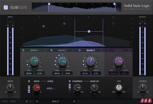This screenshot has height=104, width=153.
Task: Click the Band 2 gain knob
Action: (x=62, y=61)
